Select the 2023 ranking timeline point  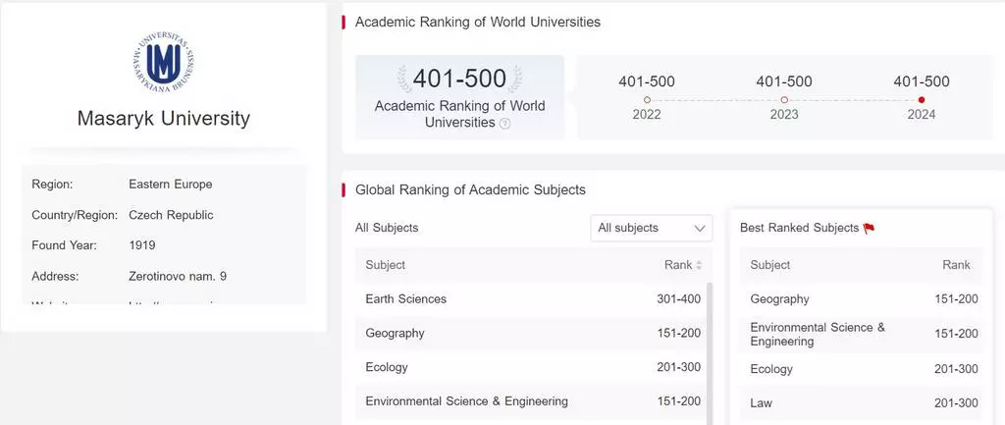(784, 100)
